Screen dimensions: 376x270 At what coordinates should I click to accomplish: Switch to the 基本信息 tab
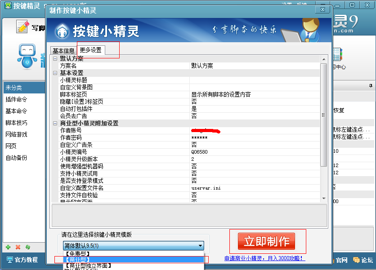tap(63, 51)
